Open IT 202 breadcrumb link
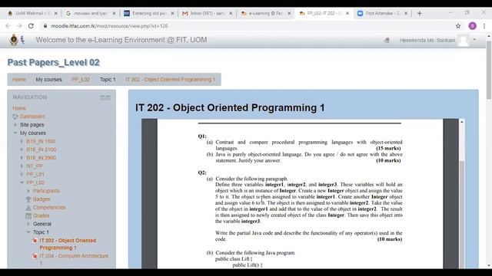Viewport: 492px width, 276px height. pyautogui.click(x=171, y=80)
